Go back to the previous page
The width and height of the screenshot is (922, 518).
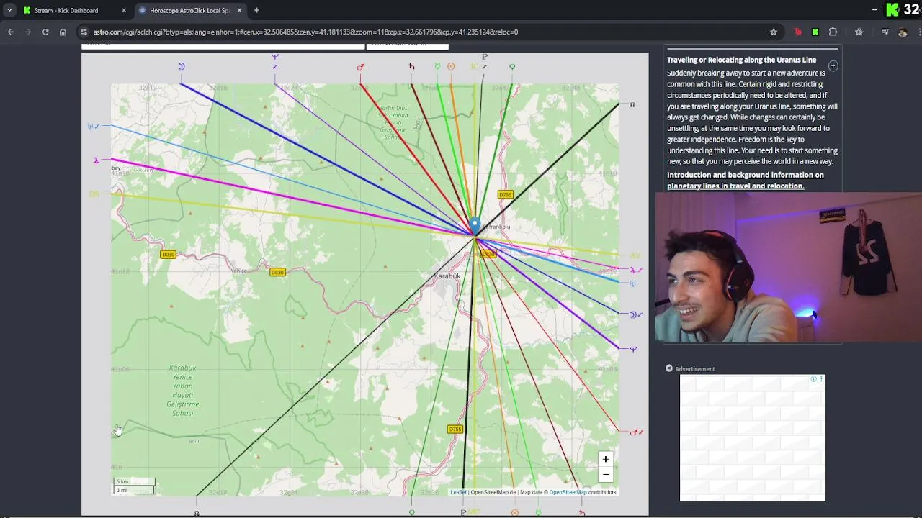(x=10, y=32)
